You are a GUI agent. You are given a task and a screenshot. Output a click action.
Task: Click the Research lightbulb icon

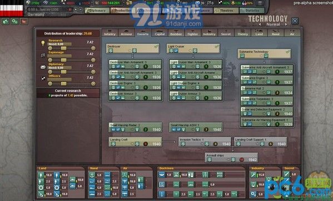point(43,43)
